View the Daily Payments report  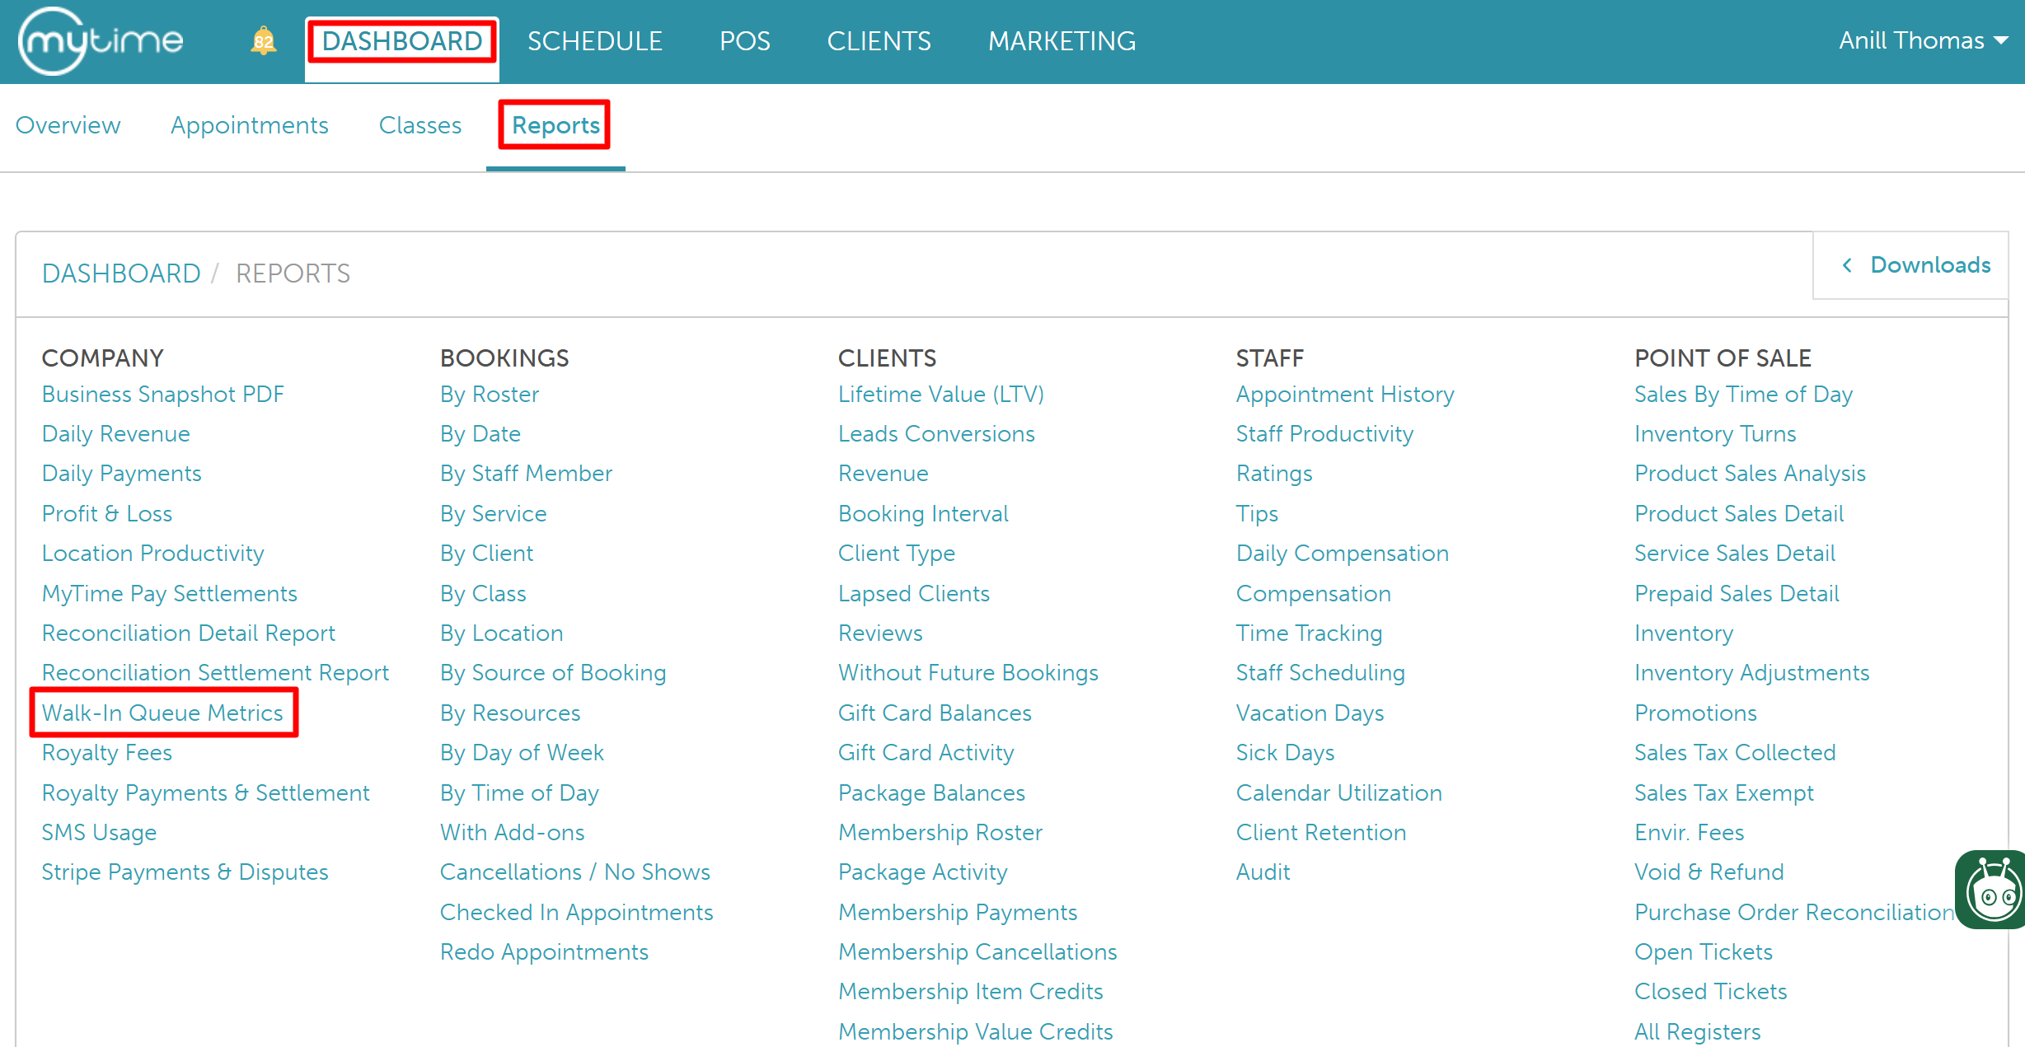coord(122,474)
